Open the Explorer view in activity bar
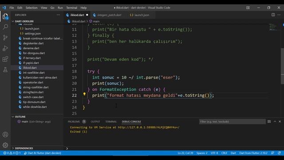Viewport: 284px width, 160px height. click(x=5, y=16)
